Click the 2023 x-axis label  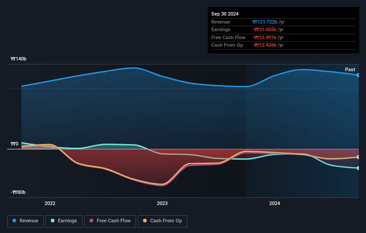coord(162,204)
